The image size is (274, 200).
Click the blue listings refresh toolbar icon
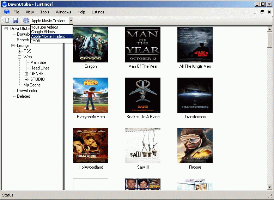tap(26, 20)
